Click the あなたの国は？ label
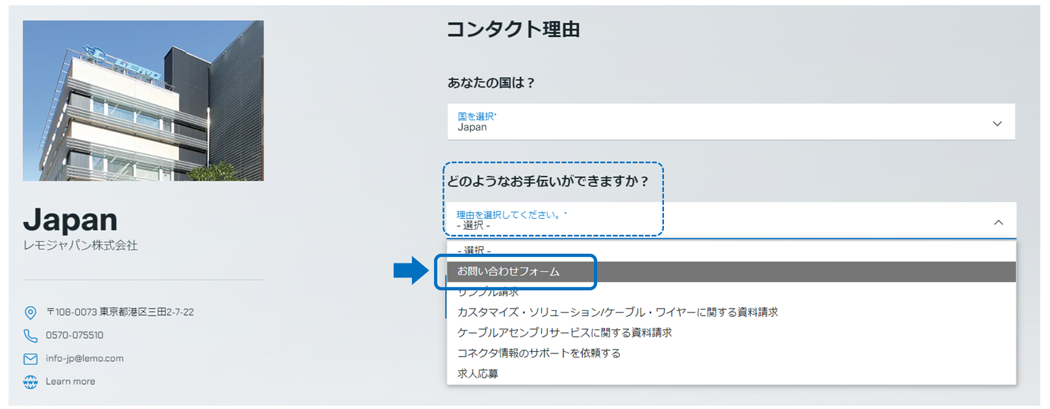Viewport: 1050px width, 409px height. click(x=491, y=83)
